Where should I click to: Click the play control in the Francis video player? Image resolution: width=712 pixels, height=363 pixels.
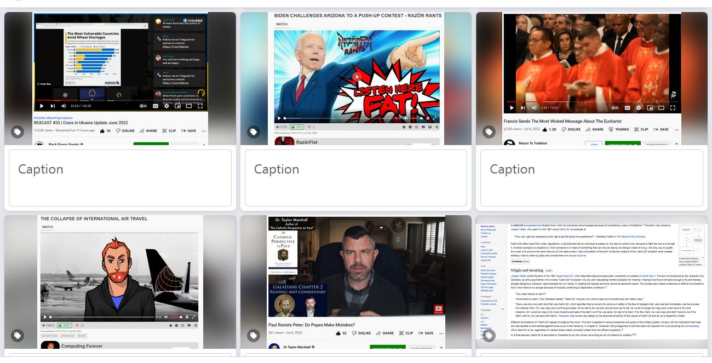point(512,108)
